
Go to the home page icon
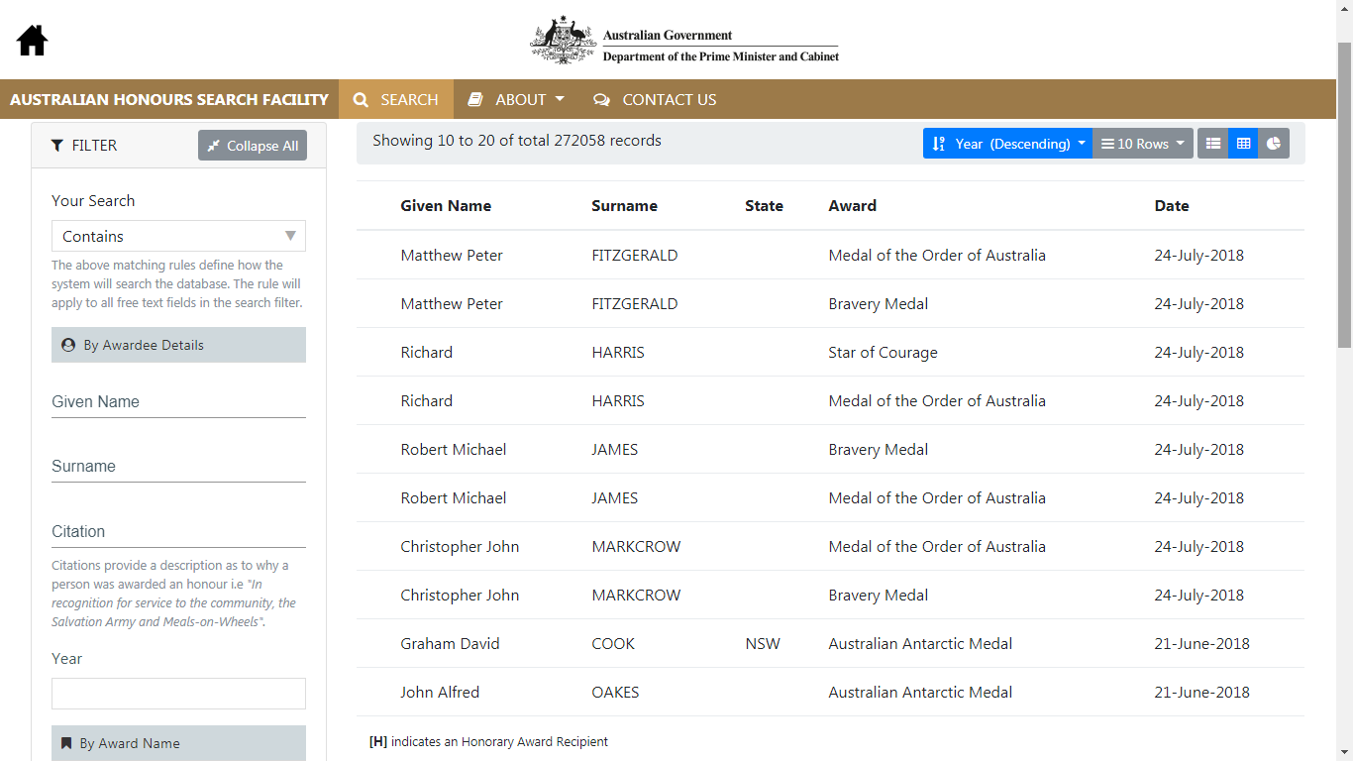[32, 40]
